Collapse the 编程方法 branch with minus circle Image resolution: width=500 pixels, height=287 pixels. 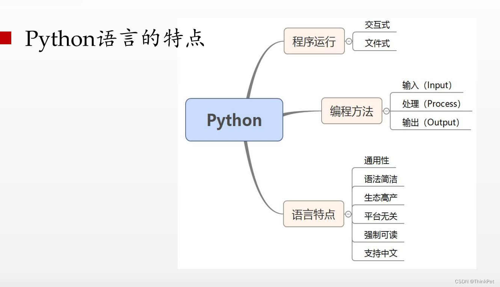coord(386,111)
